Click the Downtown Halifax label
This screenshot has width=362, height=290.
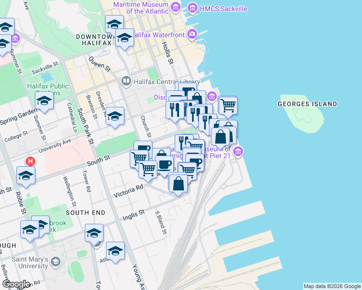tap(96, 40)
